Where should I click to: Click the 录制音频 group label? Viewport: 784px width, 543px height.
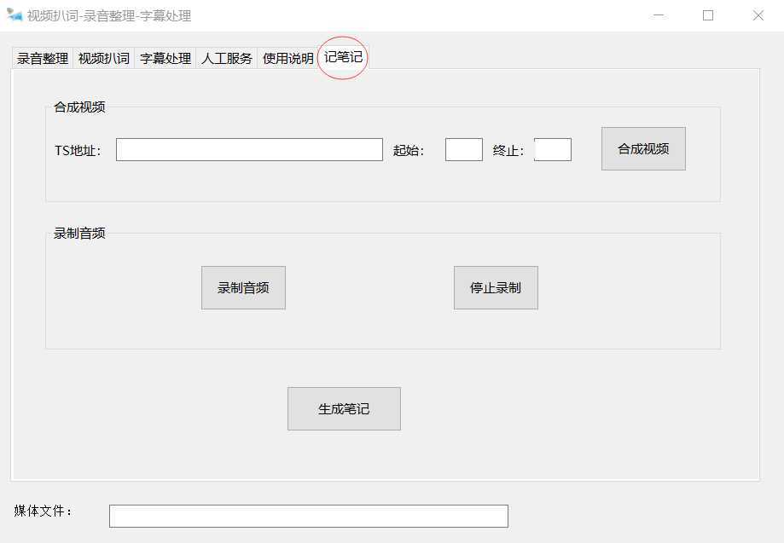79,234
